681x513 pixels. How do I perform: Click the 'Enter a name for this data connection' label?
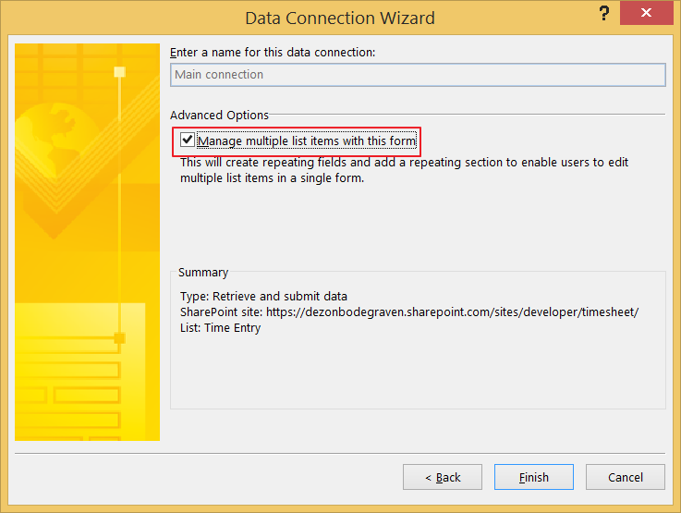point(273,52)
